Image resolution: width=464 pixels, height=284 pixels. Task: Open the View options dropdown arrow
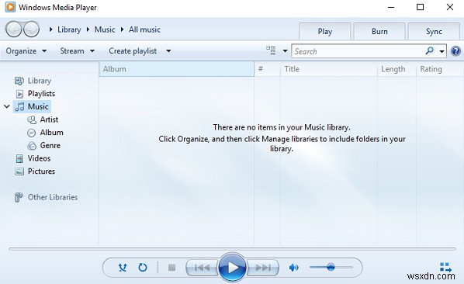pyautogui.click(x=285, y=51)
